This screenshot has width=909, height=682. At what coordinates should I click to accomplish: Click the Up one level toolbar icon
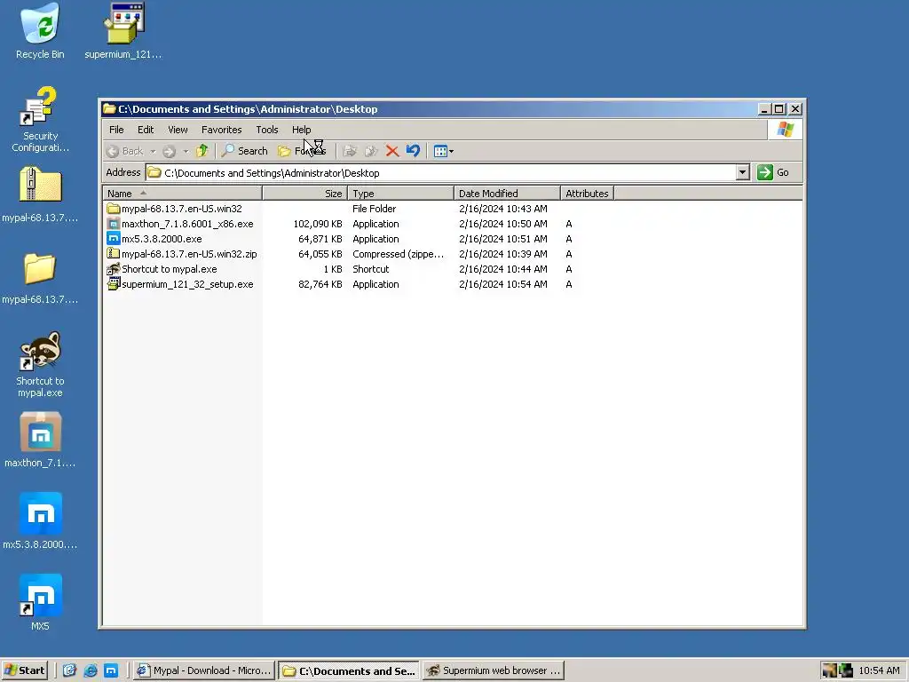click(202, 151)
